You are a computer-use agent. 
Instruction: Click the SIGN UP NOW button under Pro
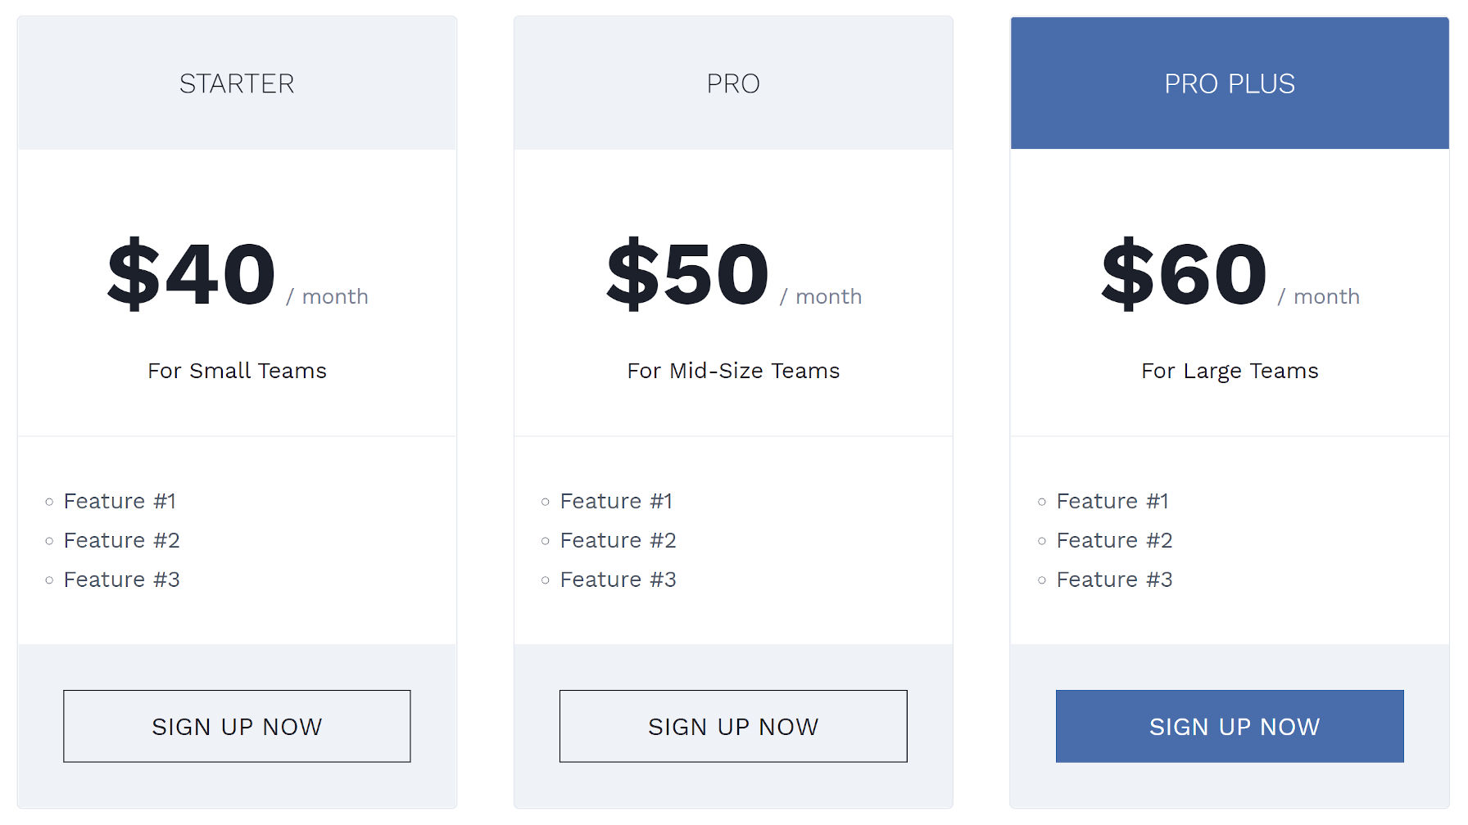[733, 726]
